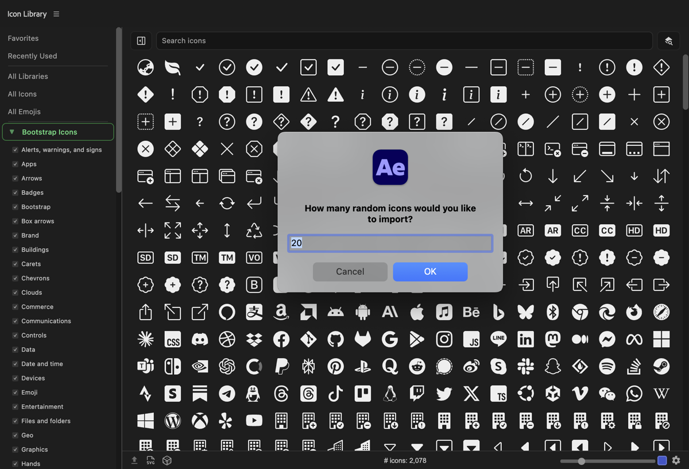Choose the Wikipedia W icon

[x=661, y=394]
